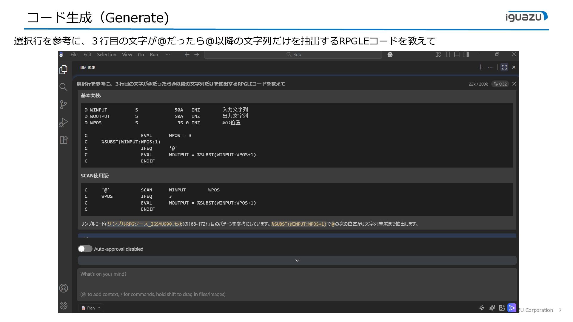The height and width of the screenshot is (322, 573).
Task: Expand the auto-approval chevron bar
Action: tap(297, 260)
